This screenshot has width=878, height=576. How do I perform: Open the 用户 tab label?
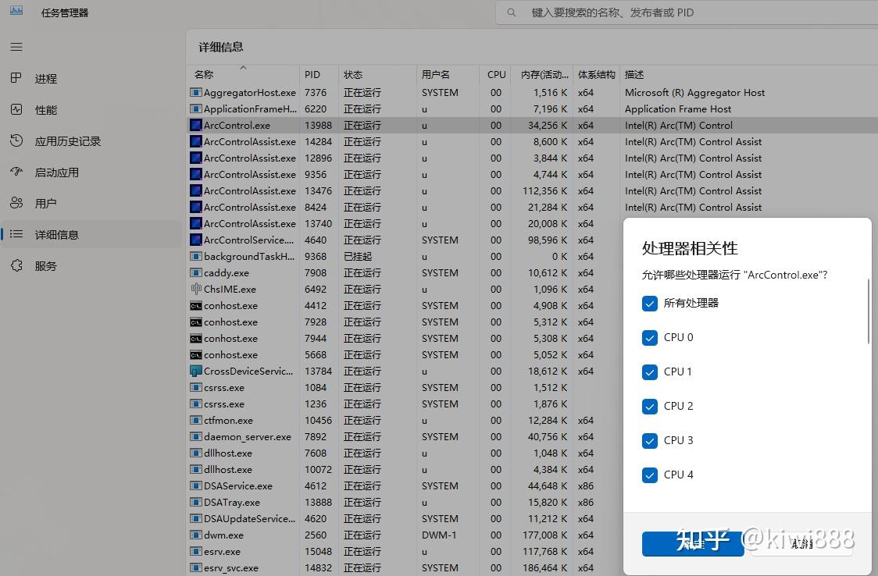tap(46, 204)
